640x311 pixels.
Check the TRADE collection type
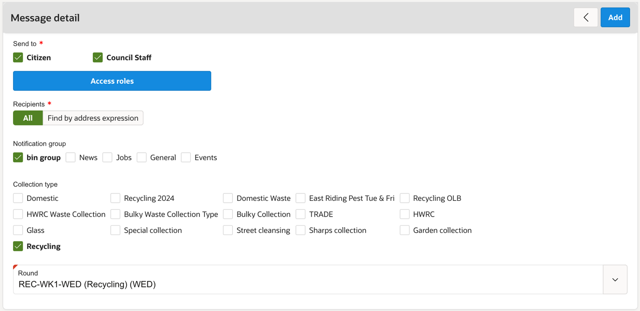click(x=301, y=214)
